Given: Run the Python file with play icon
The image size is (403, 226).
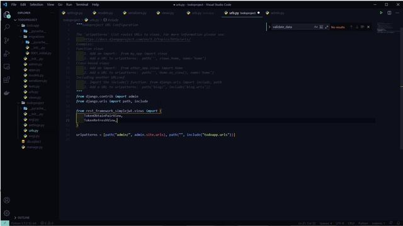Looking at the screenshot, I should (381, 13).
